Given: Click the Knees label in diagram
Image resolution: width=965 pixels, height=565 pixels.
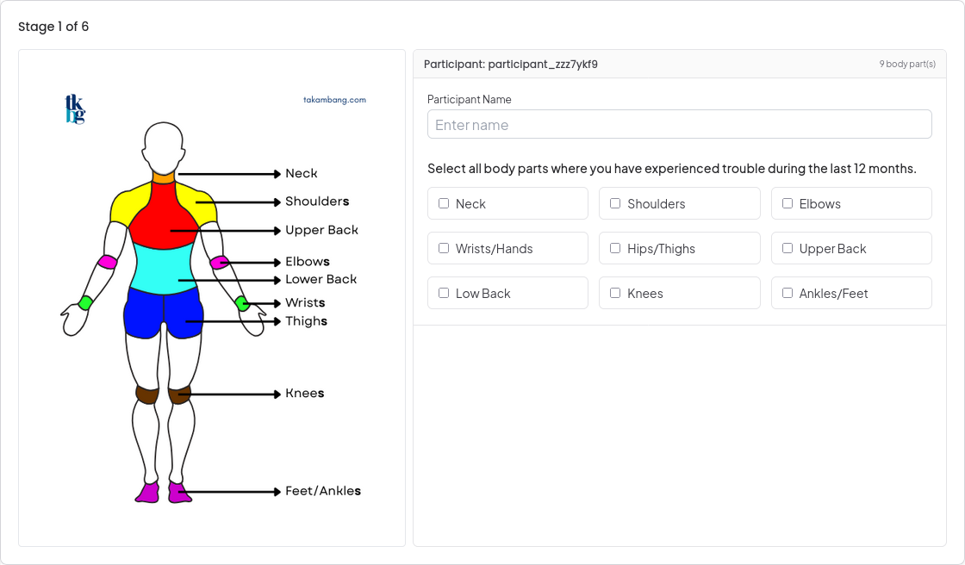Looking at the screenshot, I should coord(305,394).
